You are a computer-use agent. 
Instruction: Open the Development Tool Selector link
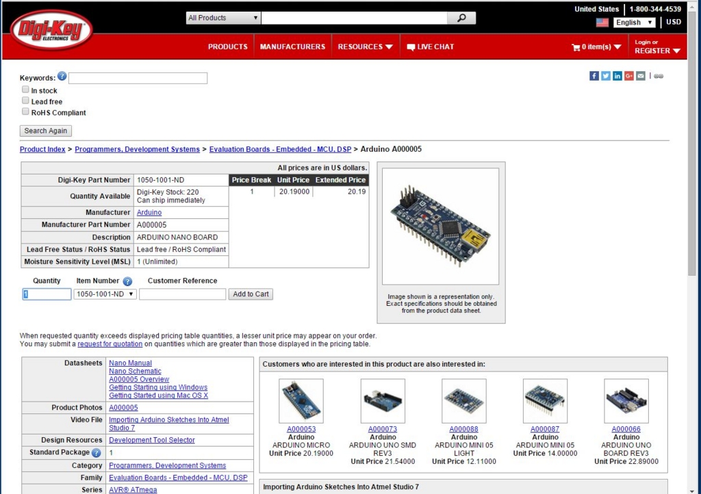click(152, 440)
